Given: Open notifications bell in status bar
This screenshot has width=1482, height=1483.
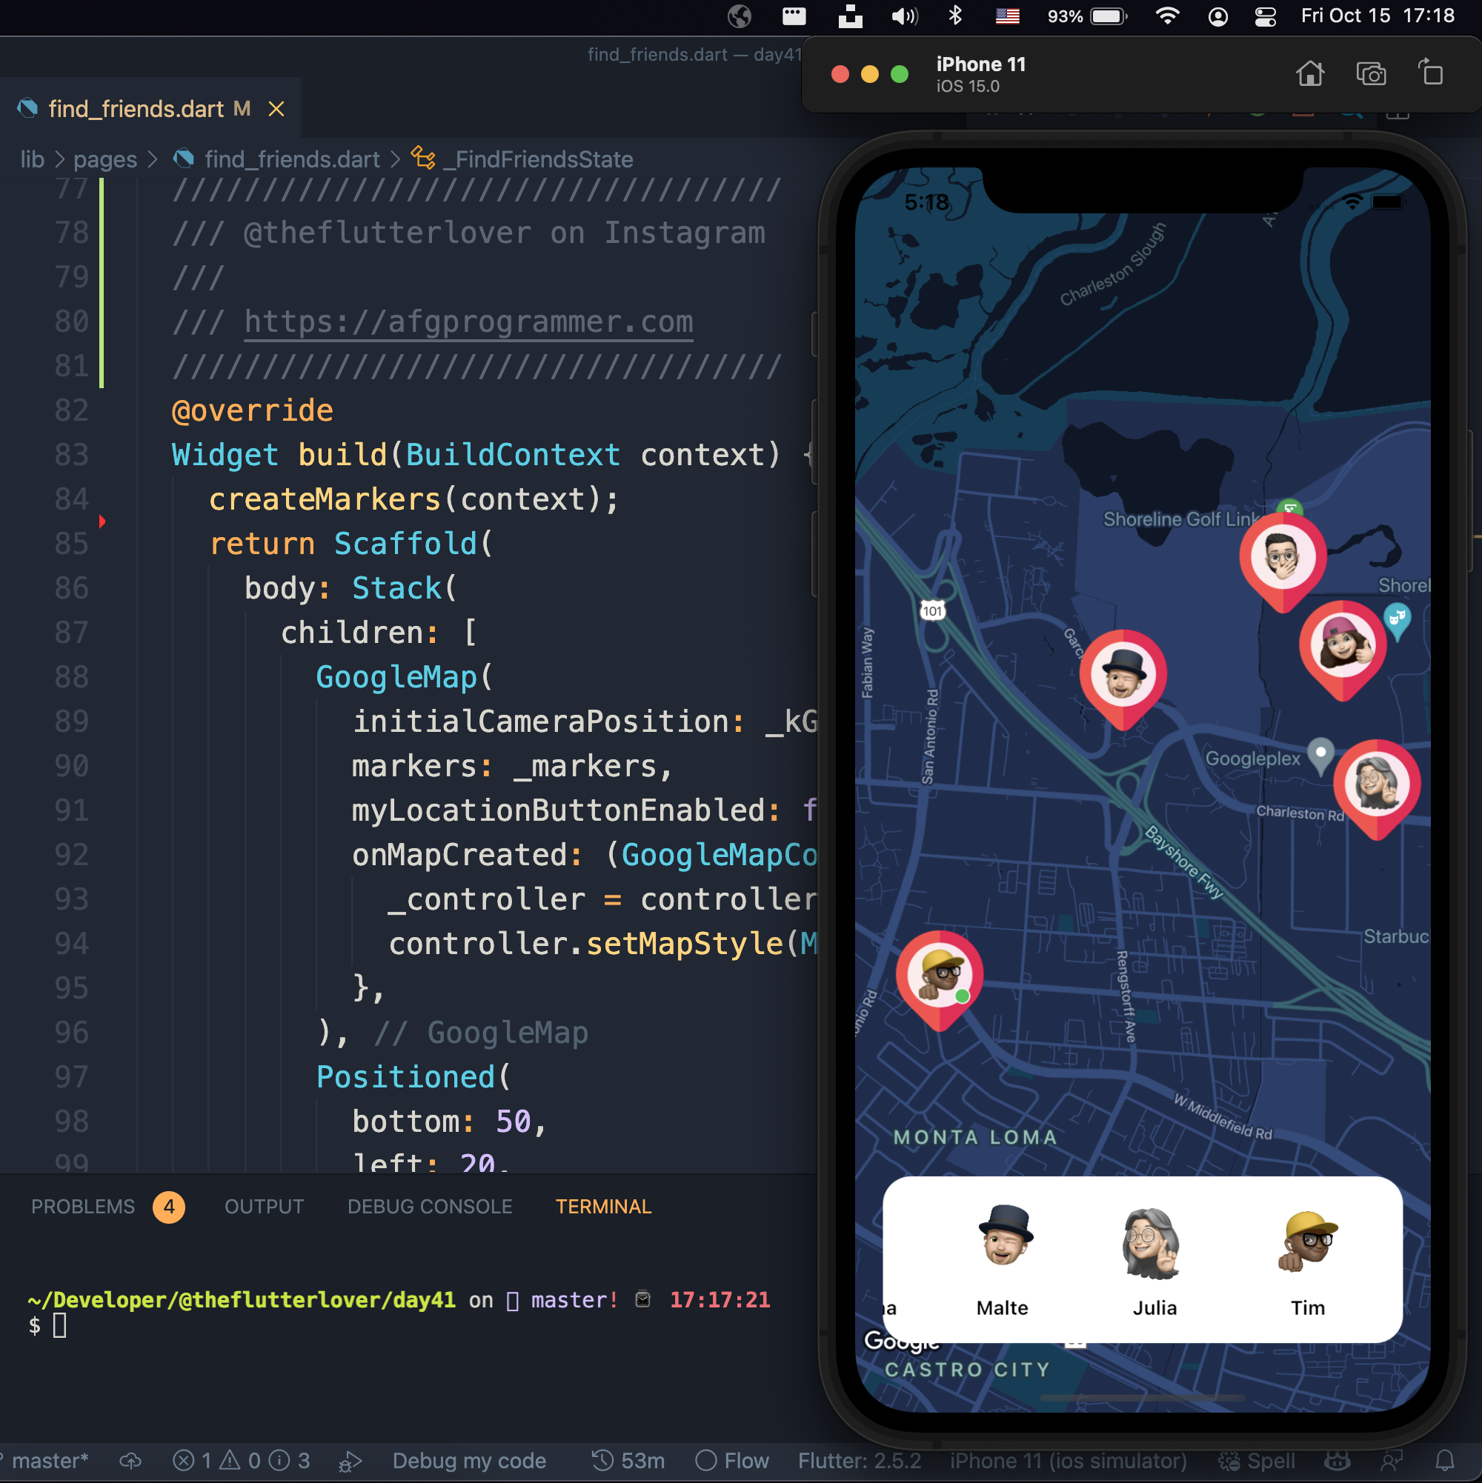Looking at the screenshot, I should pos(1444,1460).
